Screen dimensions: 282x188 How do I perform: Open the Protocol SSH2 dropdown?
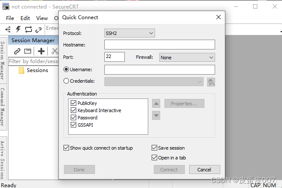(129, 33)
